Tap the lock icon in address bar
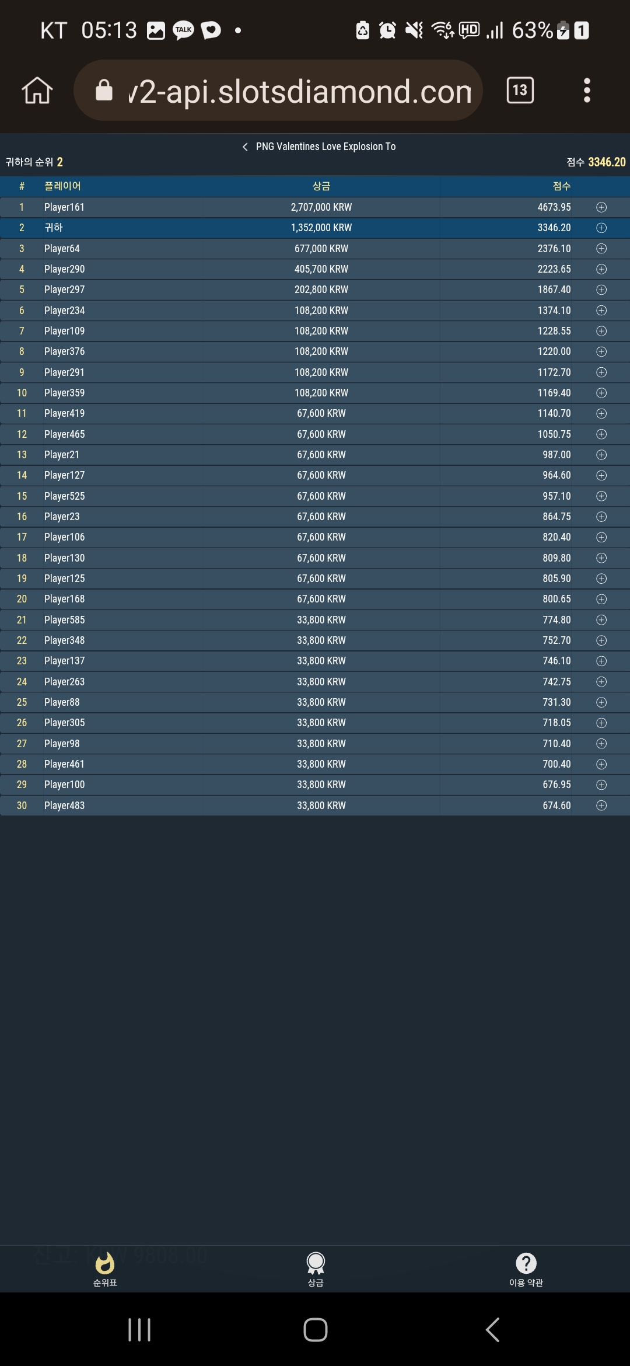The width and height of the screenshot is (630, 1366). (x=104, y=90)
